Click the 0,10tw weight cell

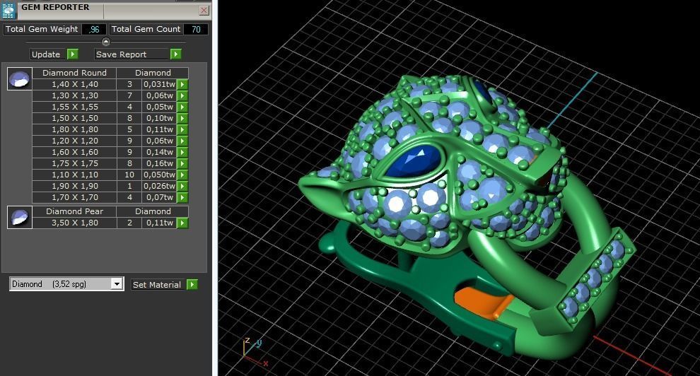(x=159, y=118)
